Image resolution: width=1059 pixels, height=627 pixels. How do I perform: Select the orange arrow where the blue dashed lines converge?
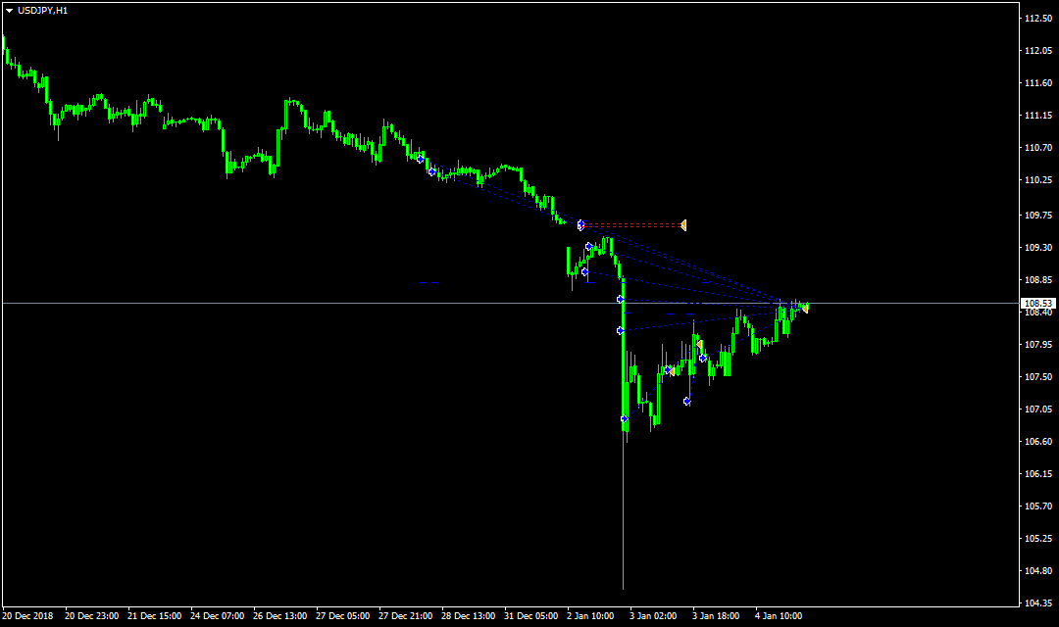click(x=805, y=309)
